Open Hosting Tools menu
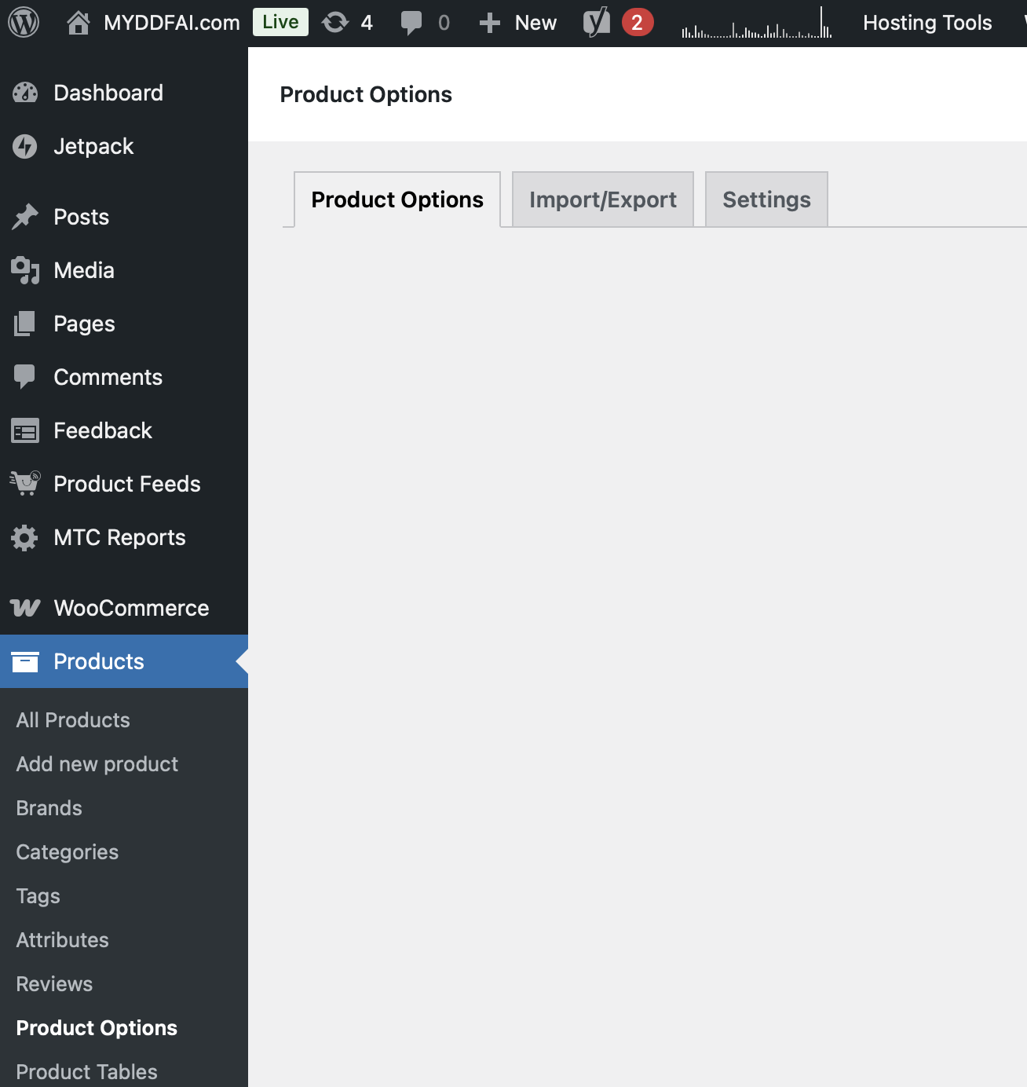The image size is (1027, 1087). [x=927, y=23]
